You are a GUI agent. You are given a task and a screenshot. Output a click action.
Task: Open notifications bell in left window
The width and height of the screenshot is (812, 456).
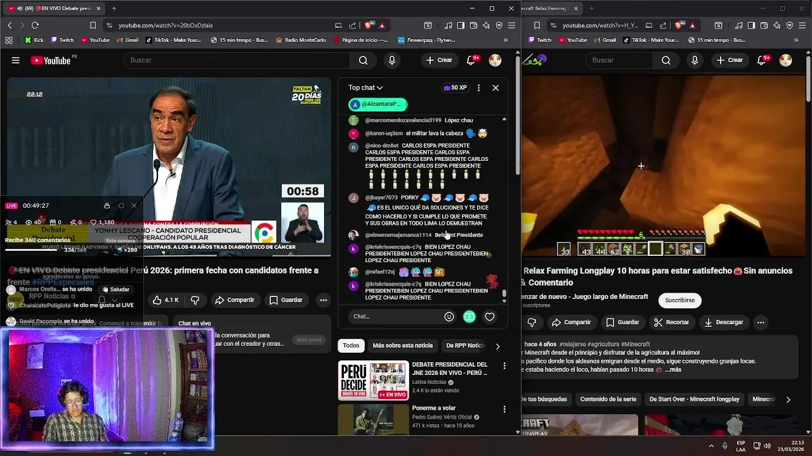pyautogui.click(x=471, y=60)
